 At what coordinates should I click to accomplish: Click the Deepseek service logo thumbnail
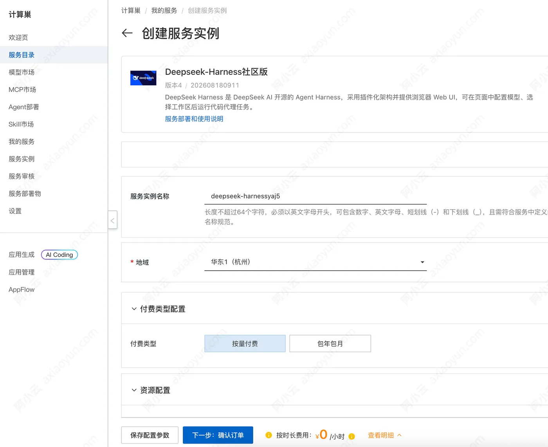pos(143,78)
